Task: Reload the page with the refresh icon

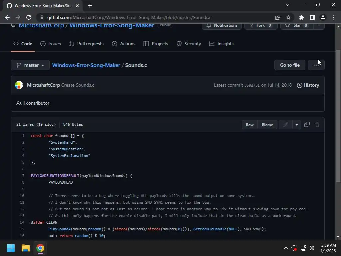Action: (x=29, y=17)
